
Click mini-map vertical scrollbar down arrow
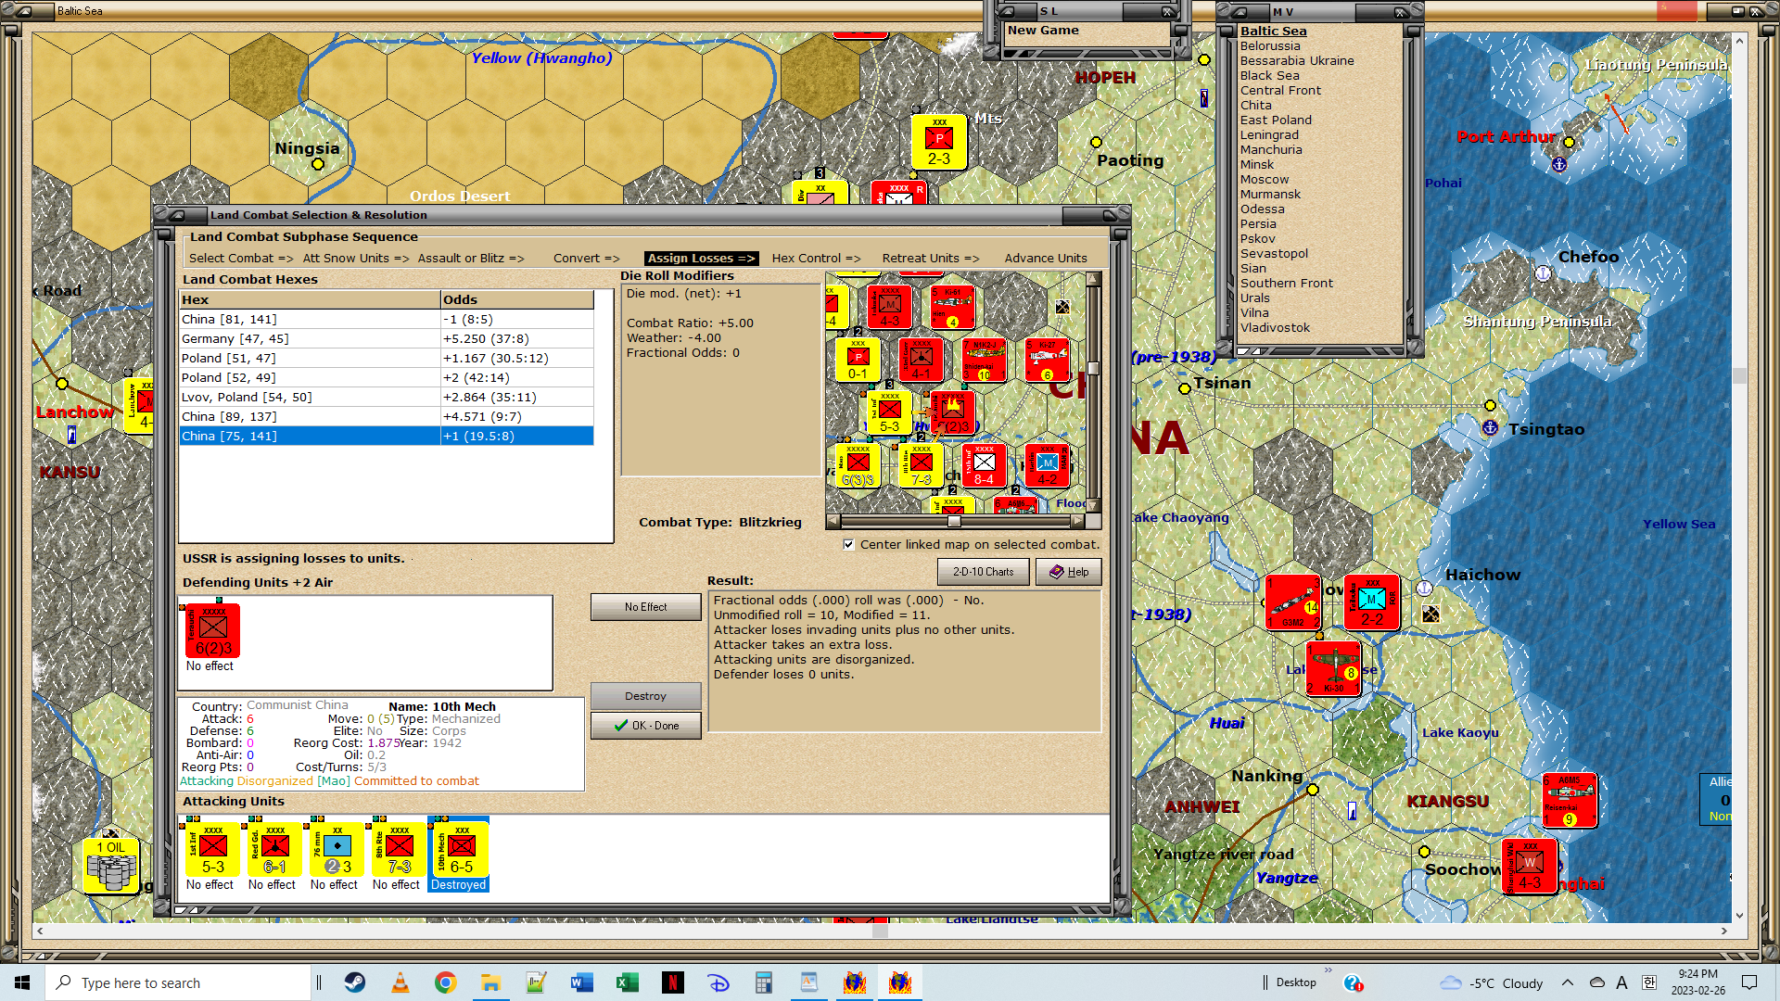click(x=1093, y=505)
